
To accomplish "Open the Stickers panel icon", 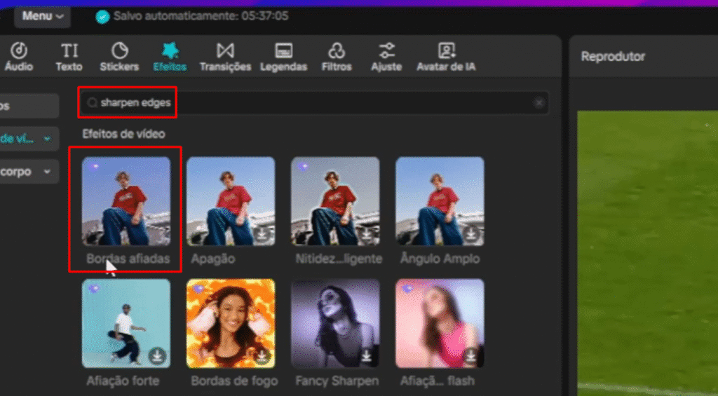I will 120,51.
